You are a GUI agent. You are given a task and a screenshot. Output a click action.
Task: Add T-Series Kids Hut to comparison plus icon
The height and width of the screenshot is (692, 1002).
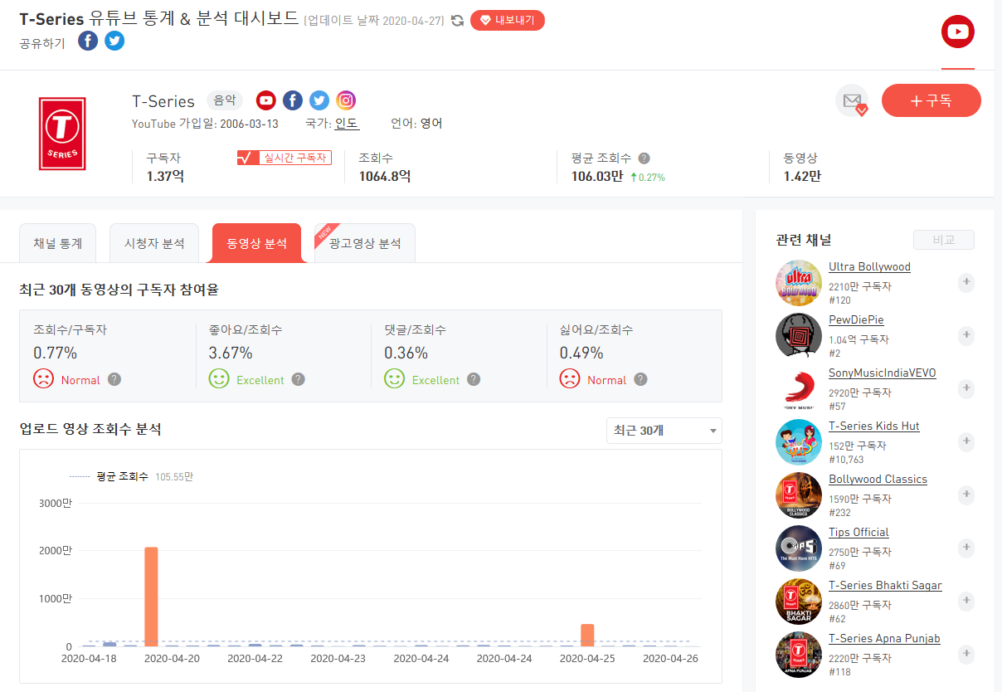click(966, 441)
